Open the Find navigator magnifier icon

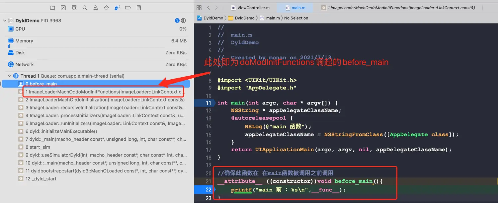tap(85, 8)
